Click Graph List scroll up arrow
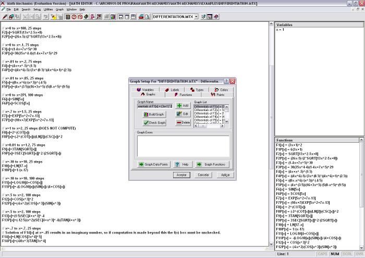 point(227,107)
